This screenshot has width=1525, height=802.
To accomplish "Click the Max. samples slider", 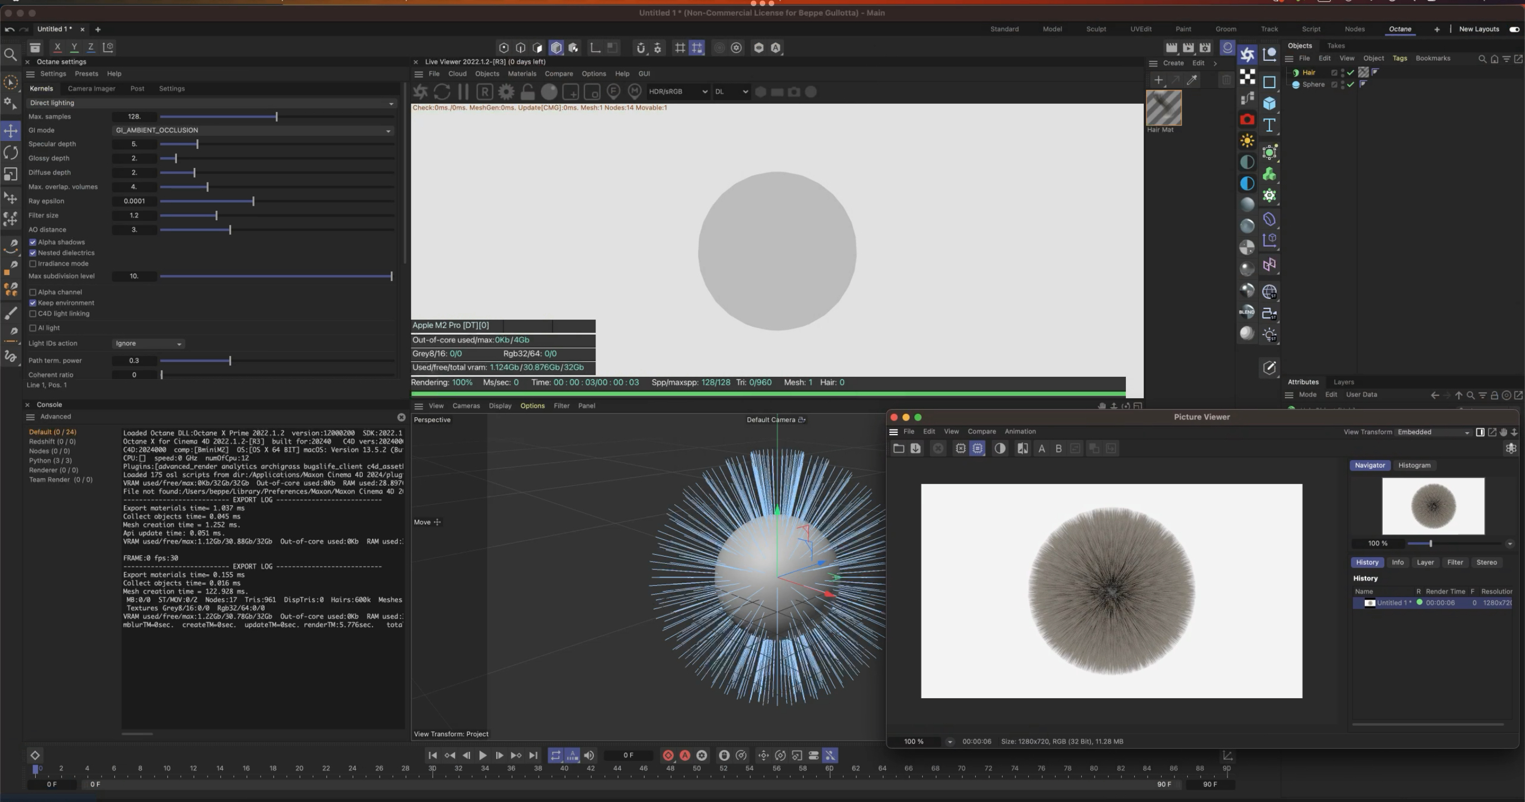I will pos(276,117).
